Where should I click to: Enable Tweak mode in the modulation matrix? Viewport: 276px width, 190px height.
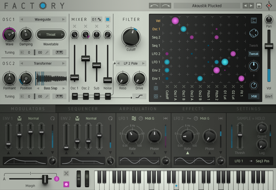[253, 54]
